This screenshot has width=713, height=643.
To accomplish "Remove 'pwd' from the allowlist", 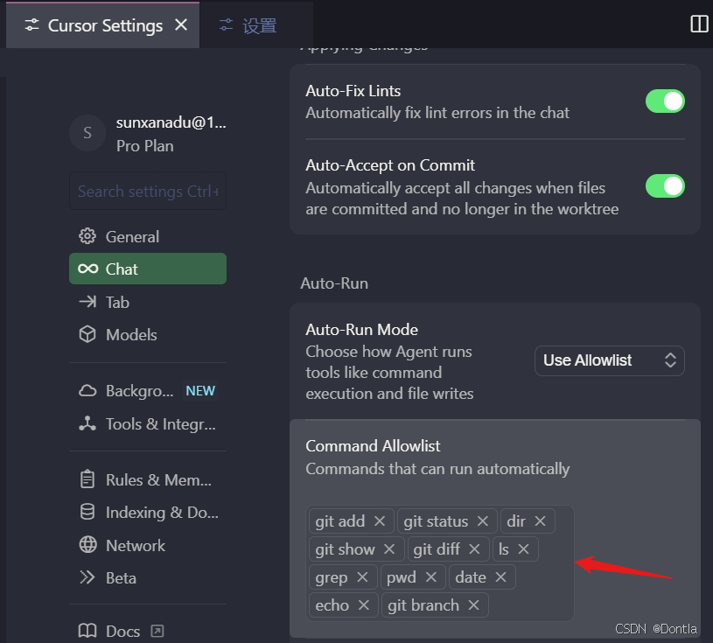I will (431, 577).
